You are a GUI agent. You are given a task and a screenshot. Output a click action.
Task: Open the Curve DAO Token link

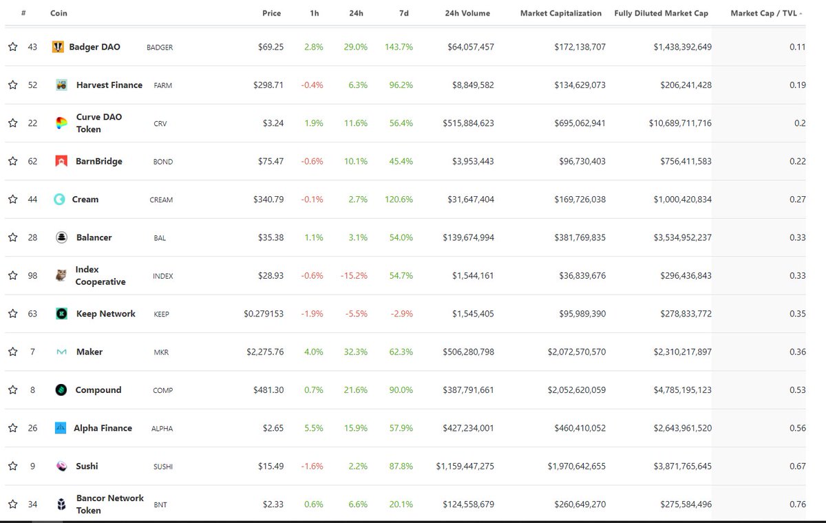(x=99, y=123)
